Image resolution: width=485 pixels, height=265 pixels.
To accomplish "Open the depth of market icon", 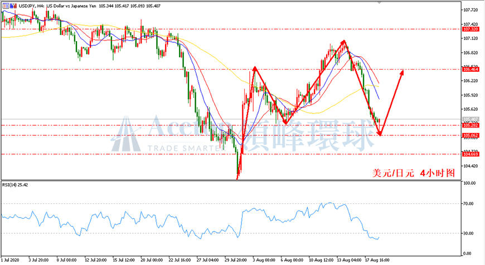I will tap(13, 6).
